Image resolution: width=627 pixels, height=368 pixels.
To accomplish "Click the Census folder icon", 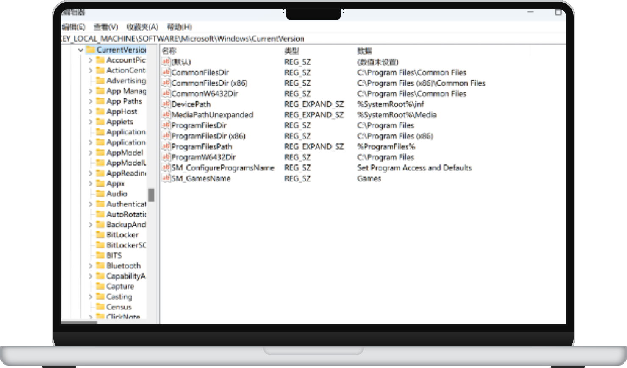I will [100, 307].
